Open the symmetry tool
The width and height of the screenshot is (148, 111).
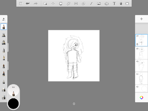(76, 4)
